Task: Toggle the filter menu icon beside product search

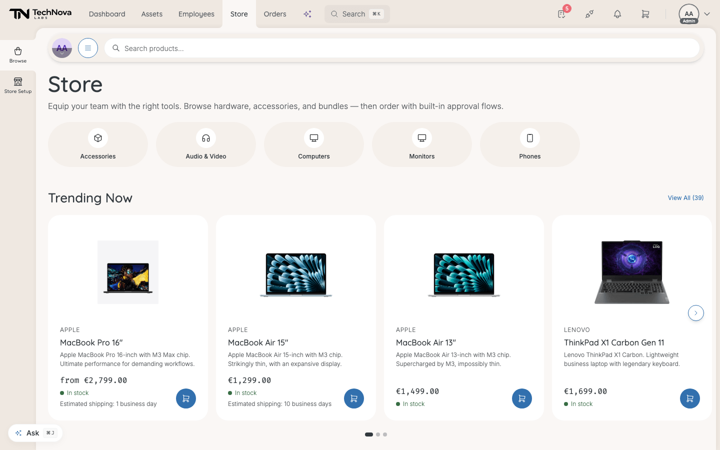Action: click(x=88, y=48)
